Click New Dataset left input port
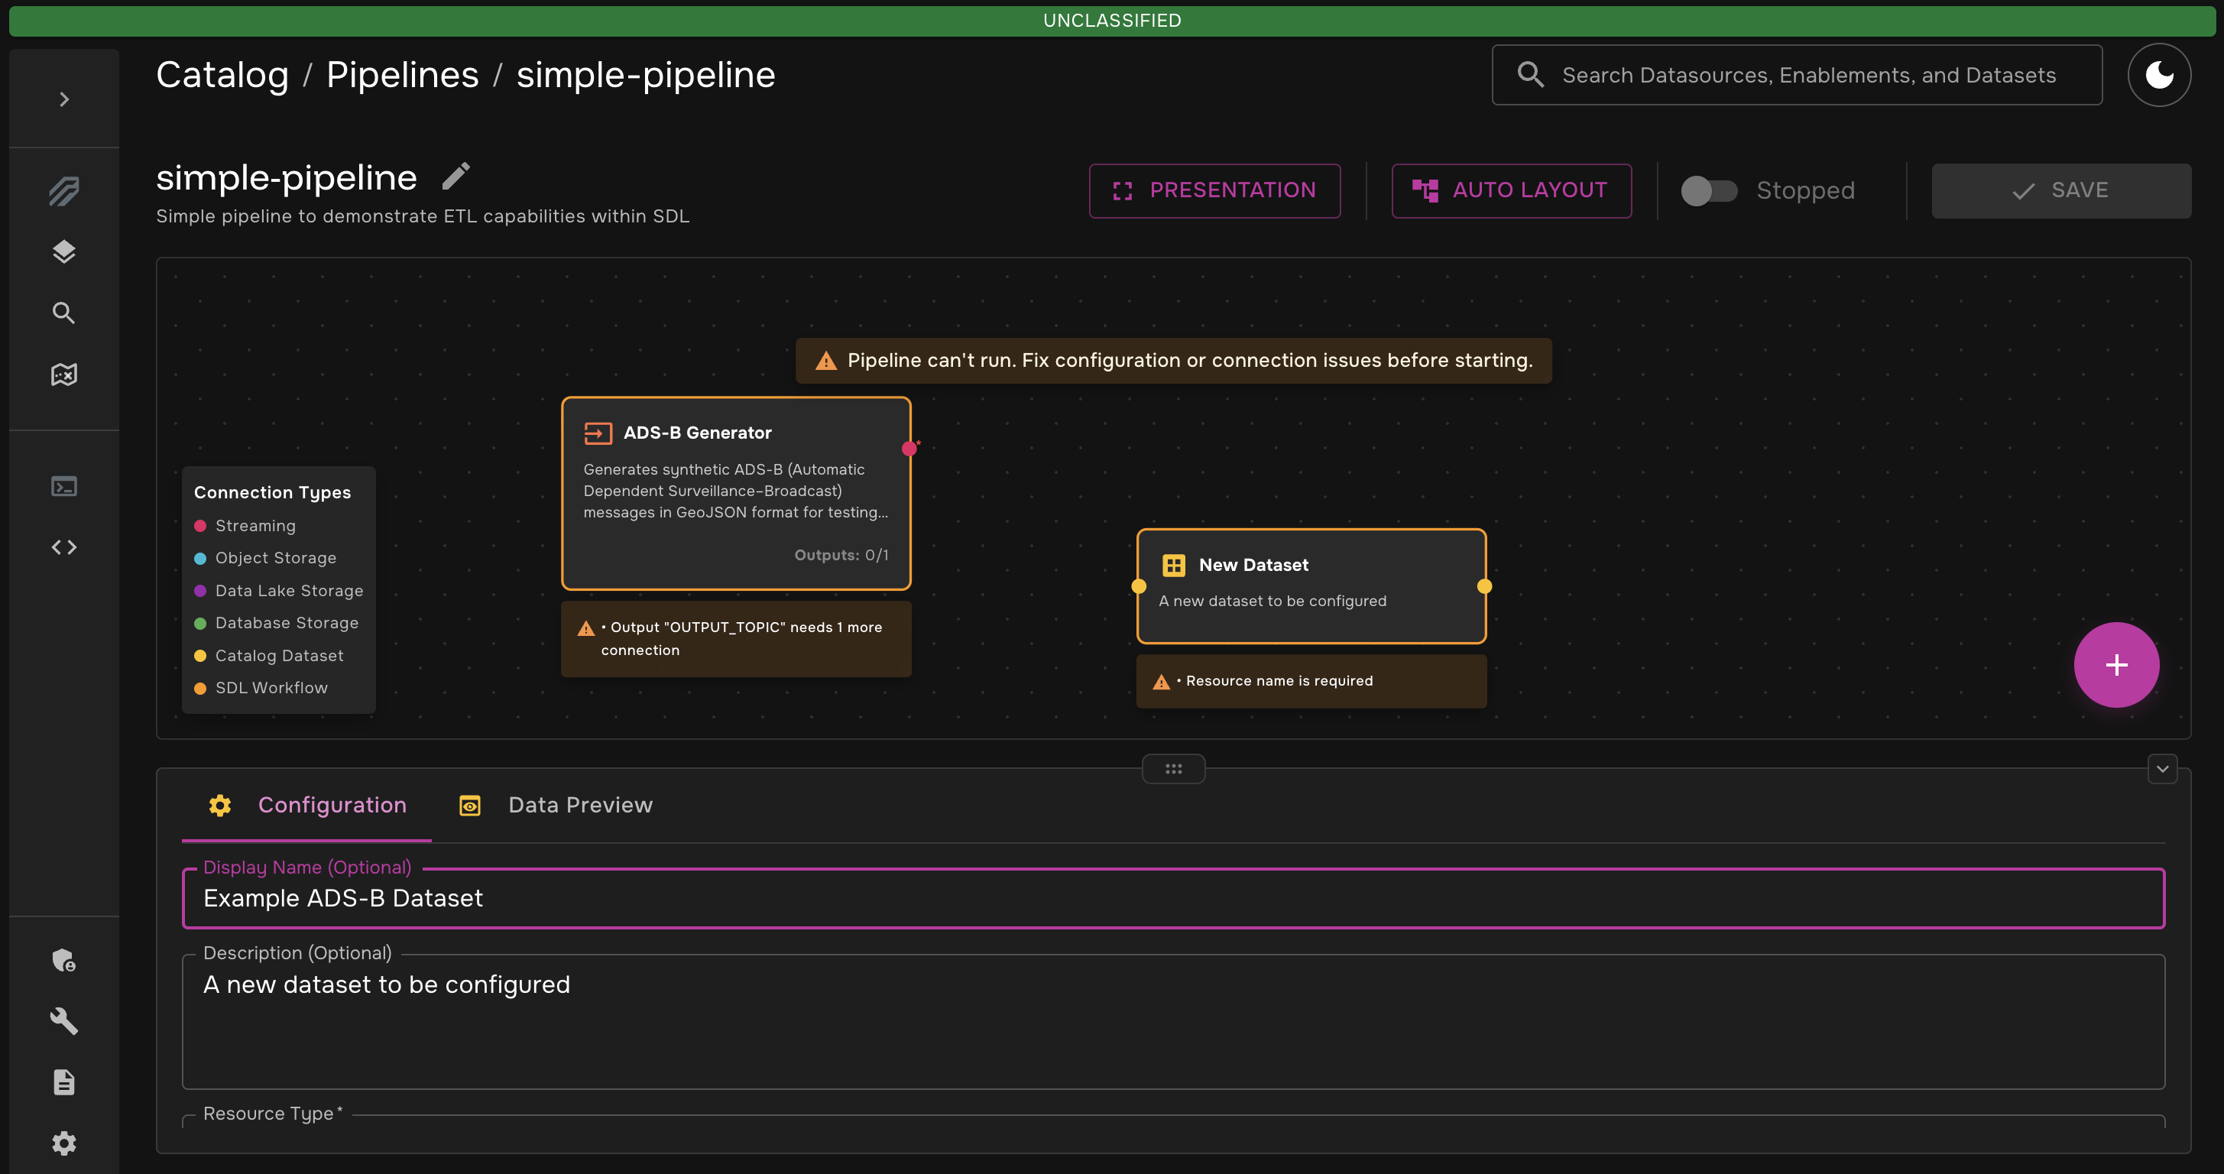Image resolution: width=2224 pixels, height=1174 pixels. point(1139,586)
